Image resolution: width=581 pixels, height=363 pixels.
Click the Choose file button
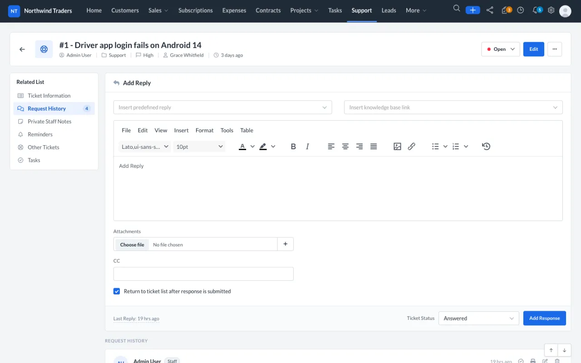tap(132, 245)
